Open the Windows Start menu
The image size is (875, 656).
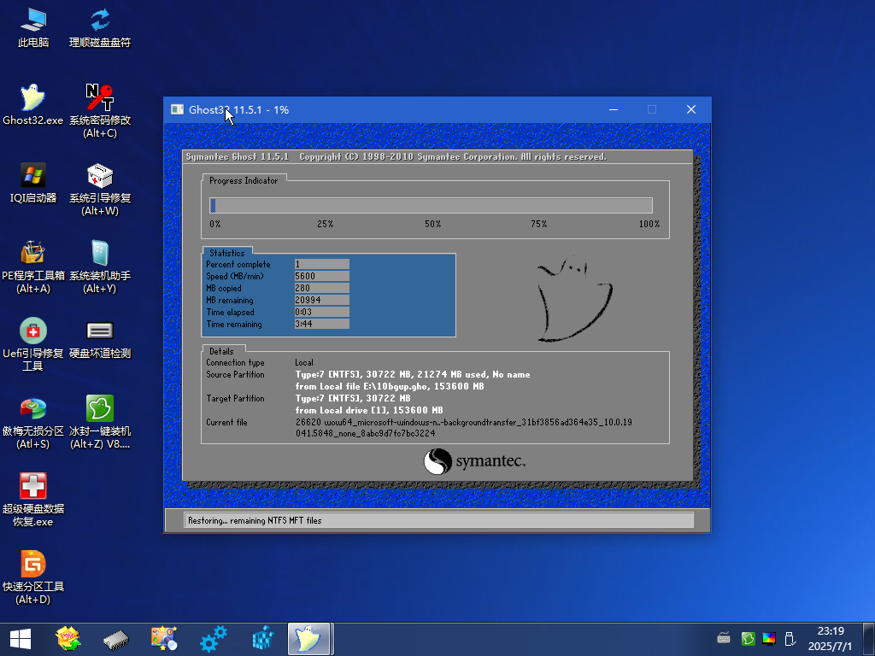pyautogui.click(x=21, y=639)
